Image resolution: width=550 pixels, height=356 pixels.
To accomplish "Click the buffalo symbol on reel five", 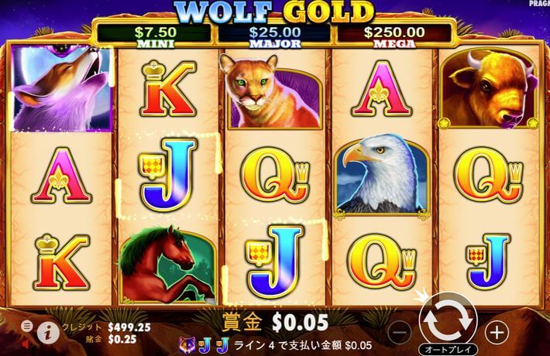I will coord(489,89).
